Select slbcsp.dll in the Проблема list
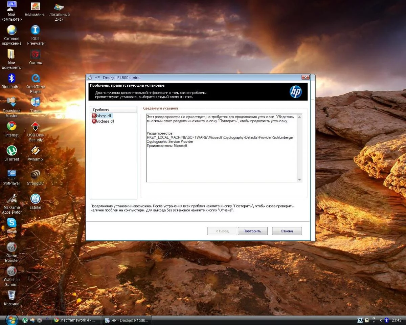Viewport: 406px width, 325px height. coord(101,116)
